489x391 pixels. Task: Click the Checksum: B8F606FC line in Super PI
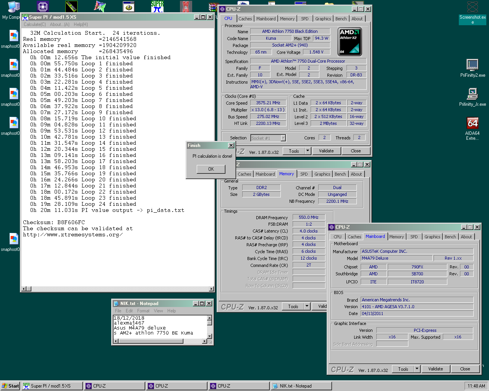click(54, 222)
